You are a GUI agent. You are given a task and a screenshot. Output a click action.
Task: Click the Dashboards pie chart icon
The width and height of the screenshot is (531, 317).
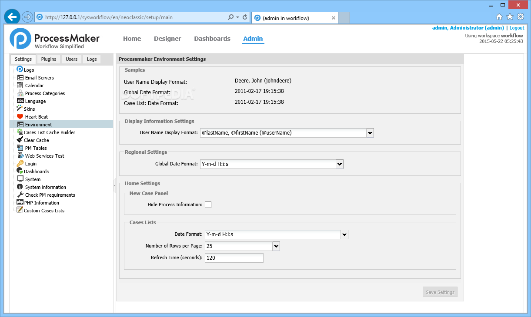20,171
